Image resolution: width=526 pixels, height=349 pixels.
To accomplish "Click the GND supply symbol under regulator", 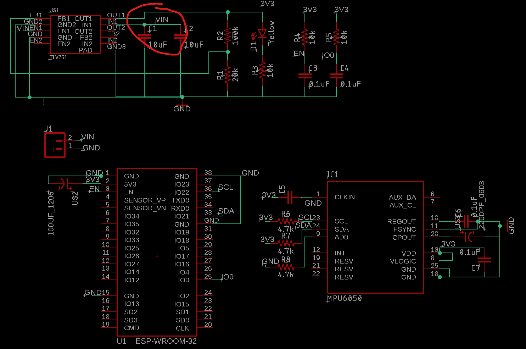I will (x=182, y=106).
